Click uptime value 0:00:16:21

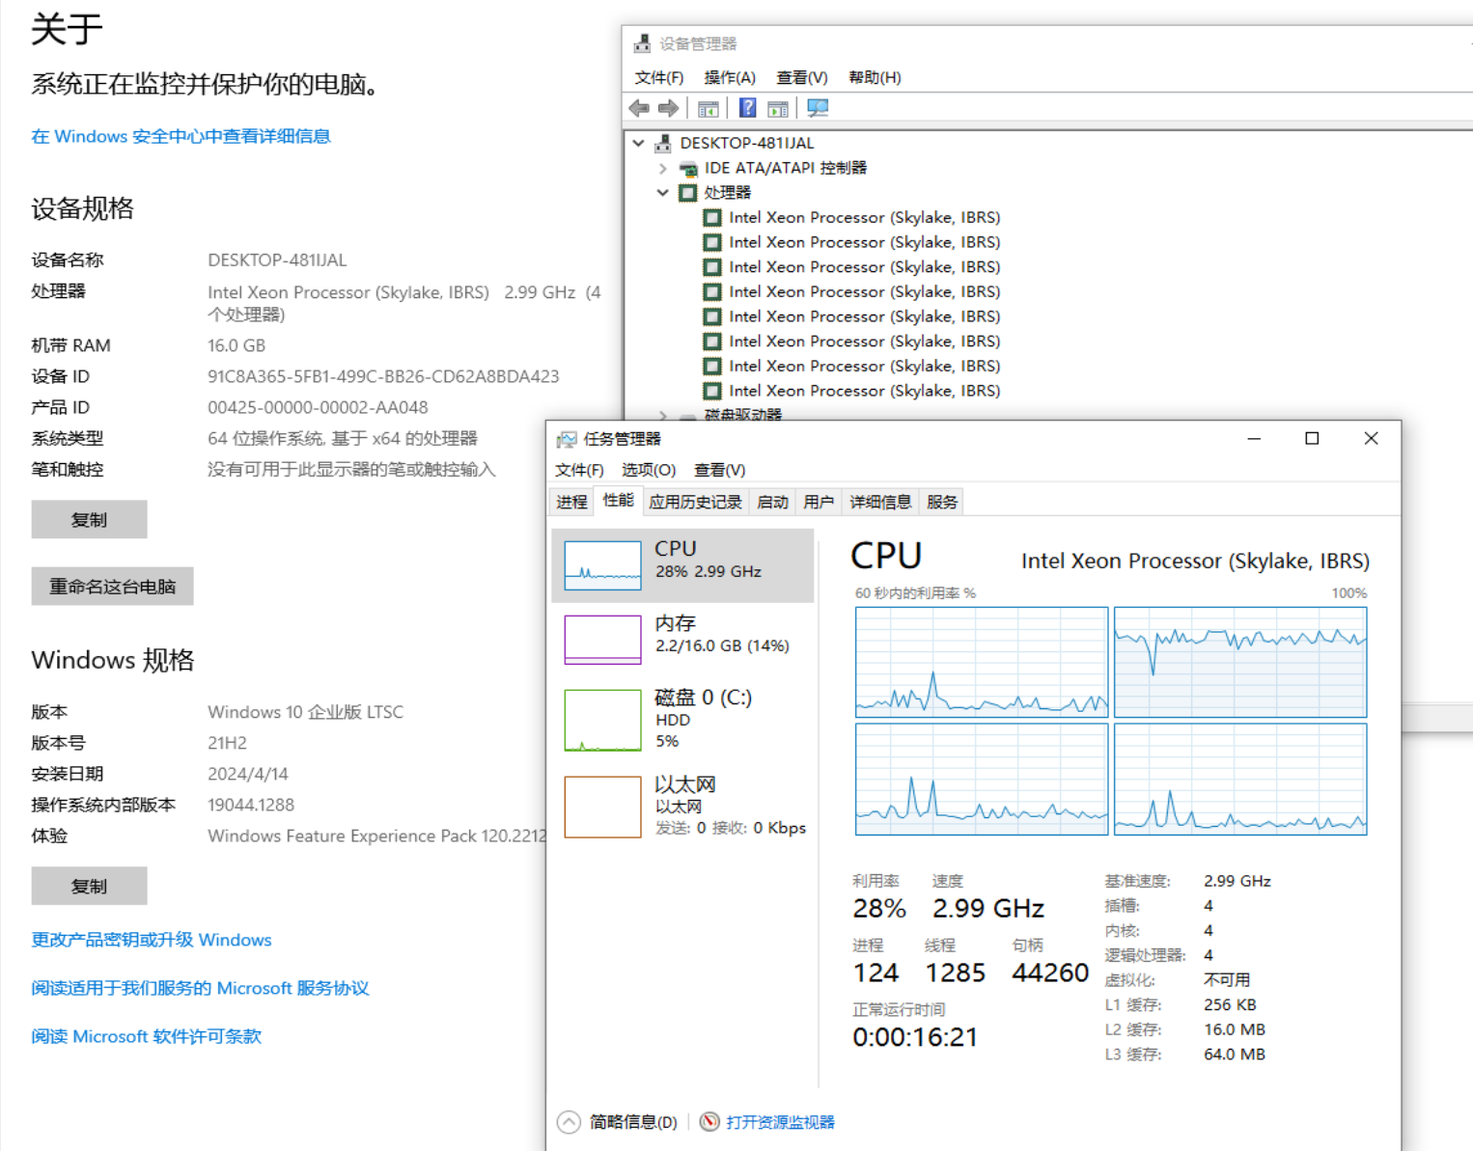point(915,1037)
